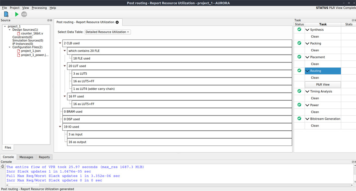Image resolution: width=356 pixels, height=191 pixels.
Task: Select Simulation Sources(0) in Source tree
Action: pos(28,41)
